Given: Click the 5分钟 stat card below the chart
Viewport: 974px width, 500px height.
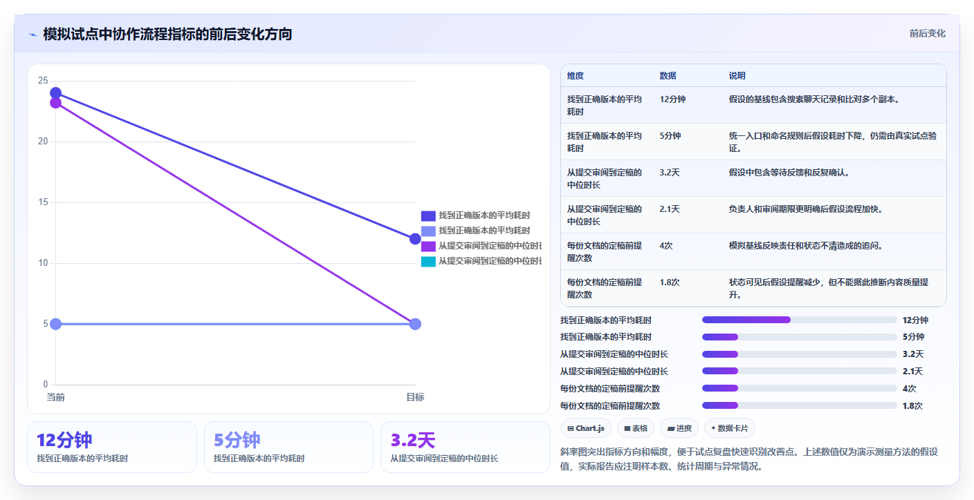Looking at the screenshot, I should point(288,448).
